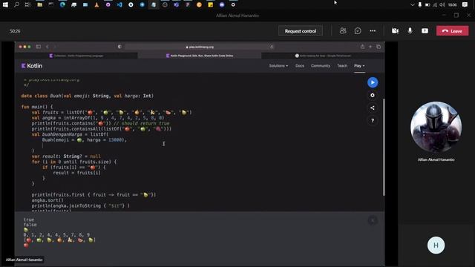Open the Windows notification center

pos(465,4)
